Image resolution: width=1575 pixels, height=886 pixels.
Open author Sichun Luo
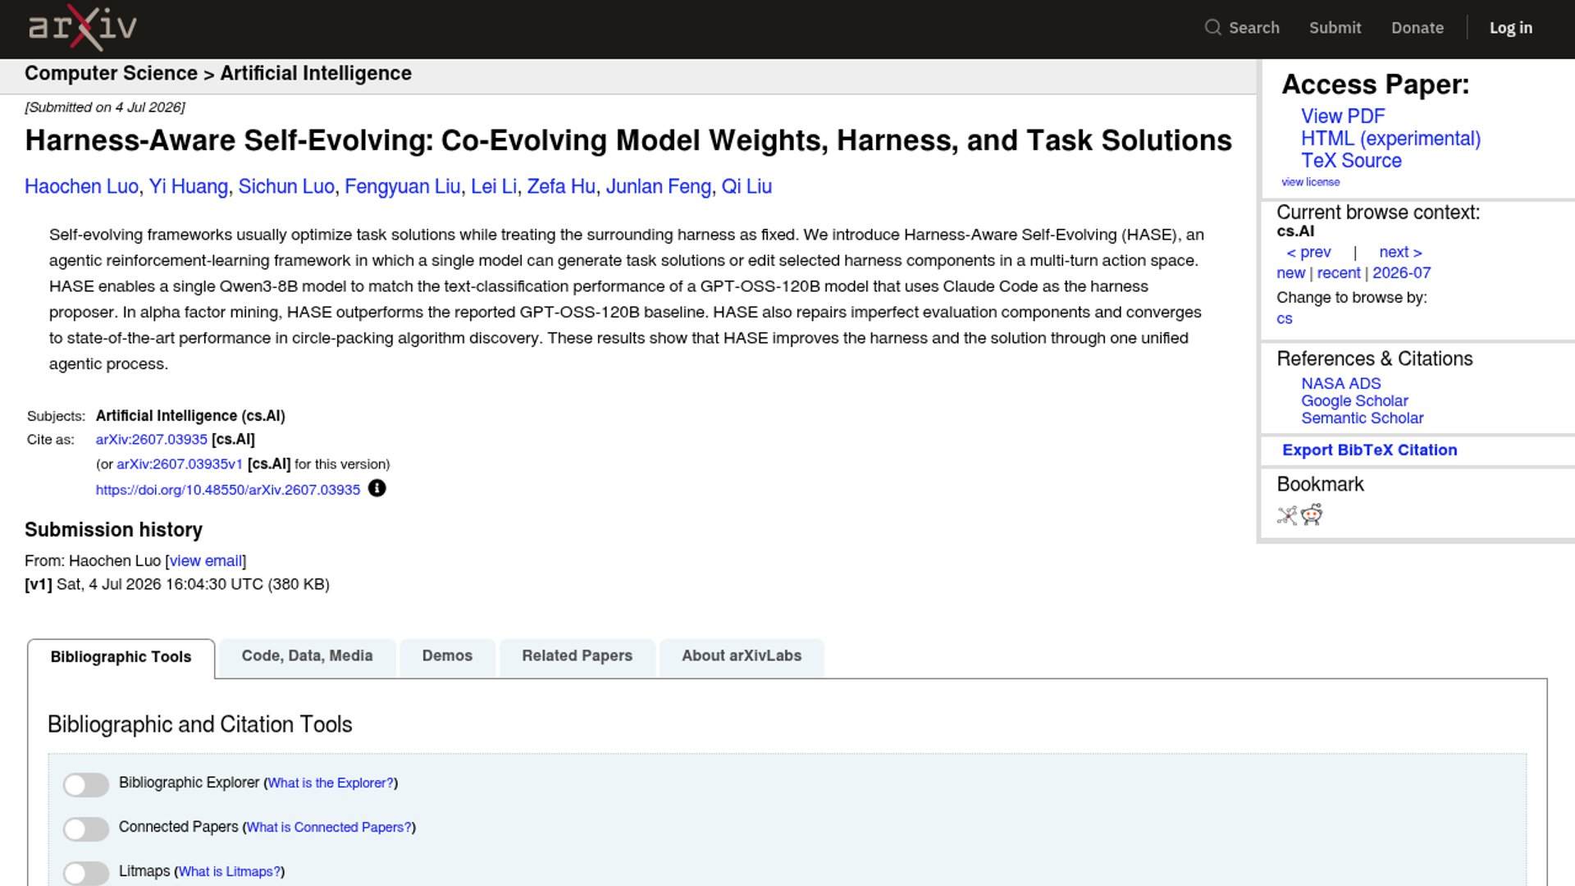click(x=286, y=187)
